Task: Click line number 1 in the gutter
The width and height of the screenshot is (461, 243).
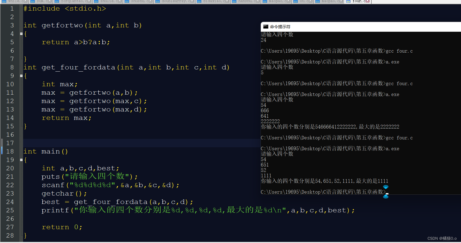Action: [12, 9]
